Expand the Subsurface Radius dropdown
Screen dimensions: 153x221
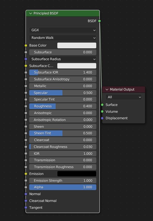[63, 59]
